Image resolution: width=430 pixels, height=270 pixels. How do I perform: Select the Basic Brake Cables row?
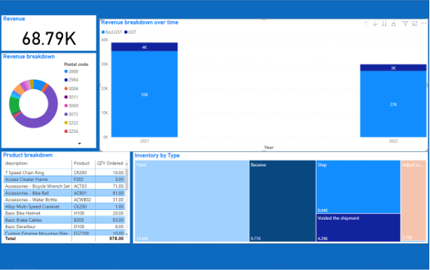[64, 220]
